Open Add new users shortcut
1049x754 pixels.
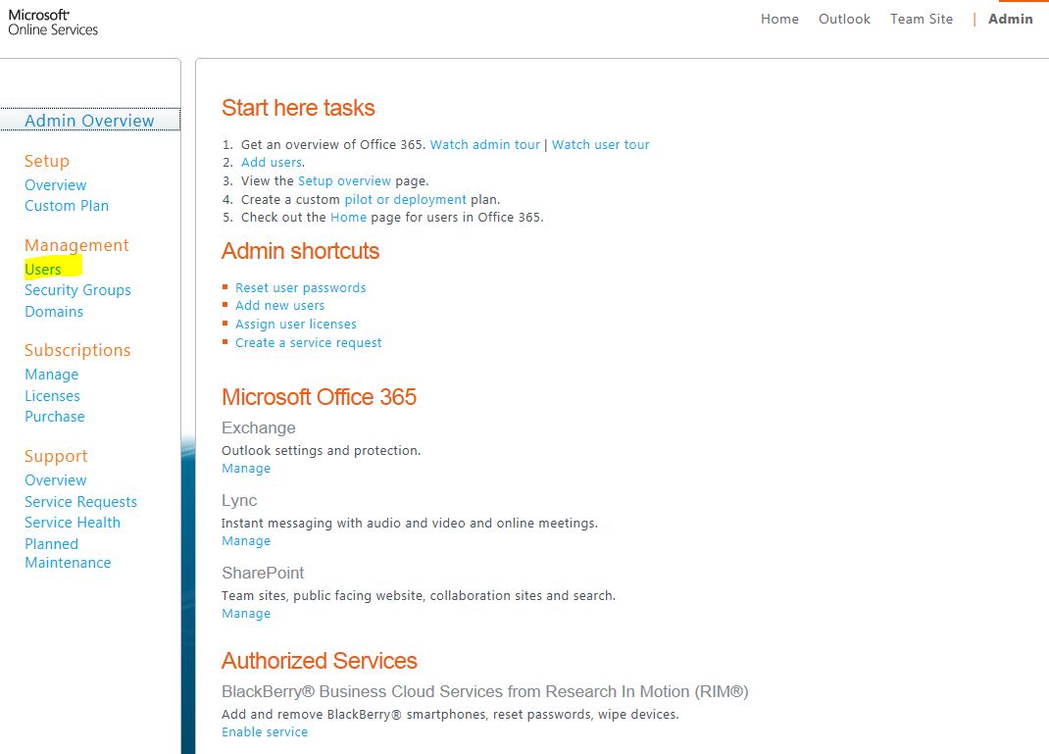[x=279, y=306]
